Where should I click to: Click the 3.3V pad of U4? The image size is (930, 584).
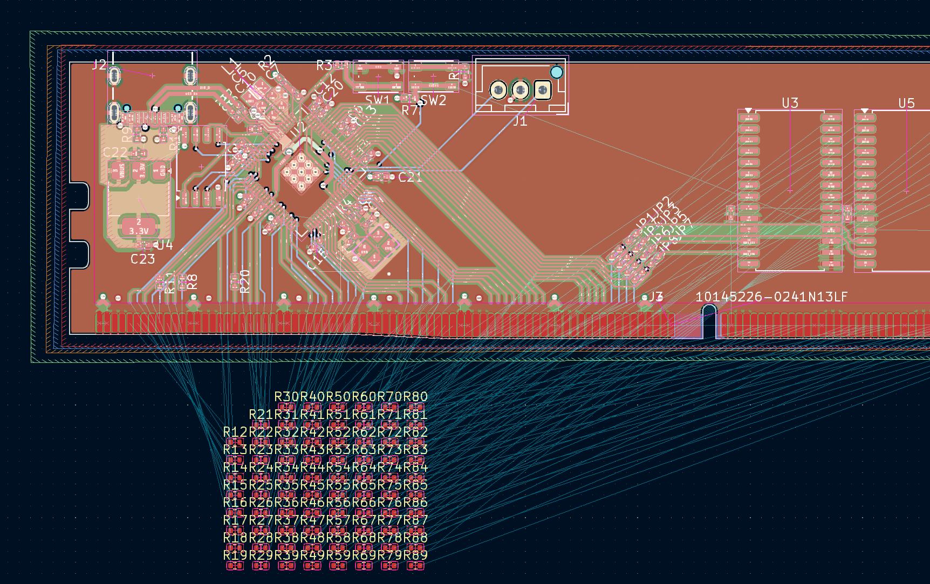coord(139,227)
